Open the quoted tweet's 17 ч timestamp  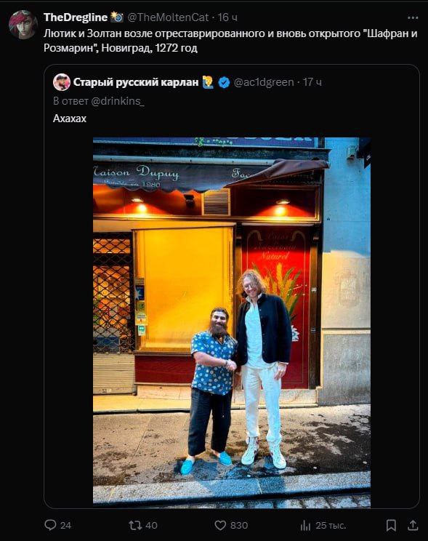(312, 82)
